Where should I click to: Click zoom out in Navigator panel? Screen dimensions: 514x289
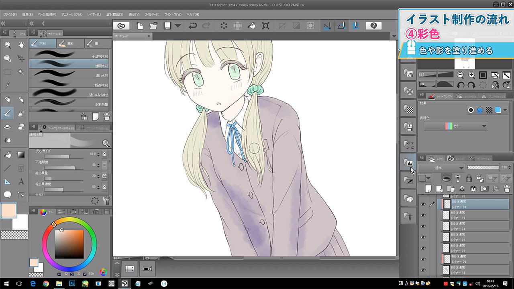460,75
